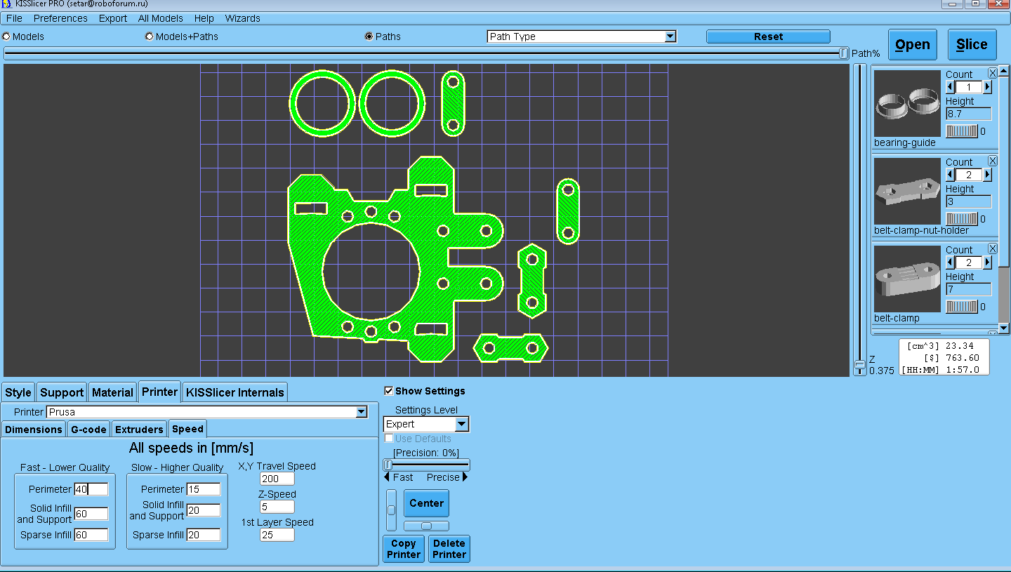Click the Copy Printer button

click(404, 549)
